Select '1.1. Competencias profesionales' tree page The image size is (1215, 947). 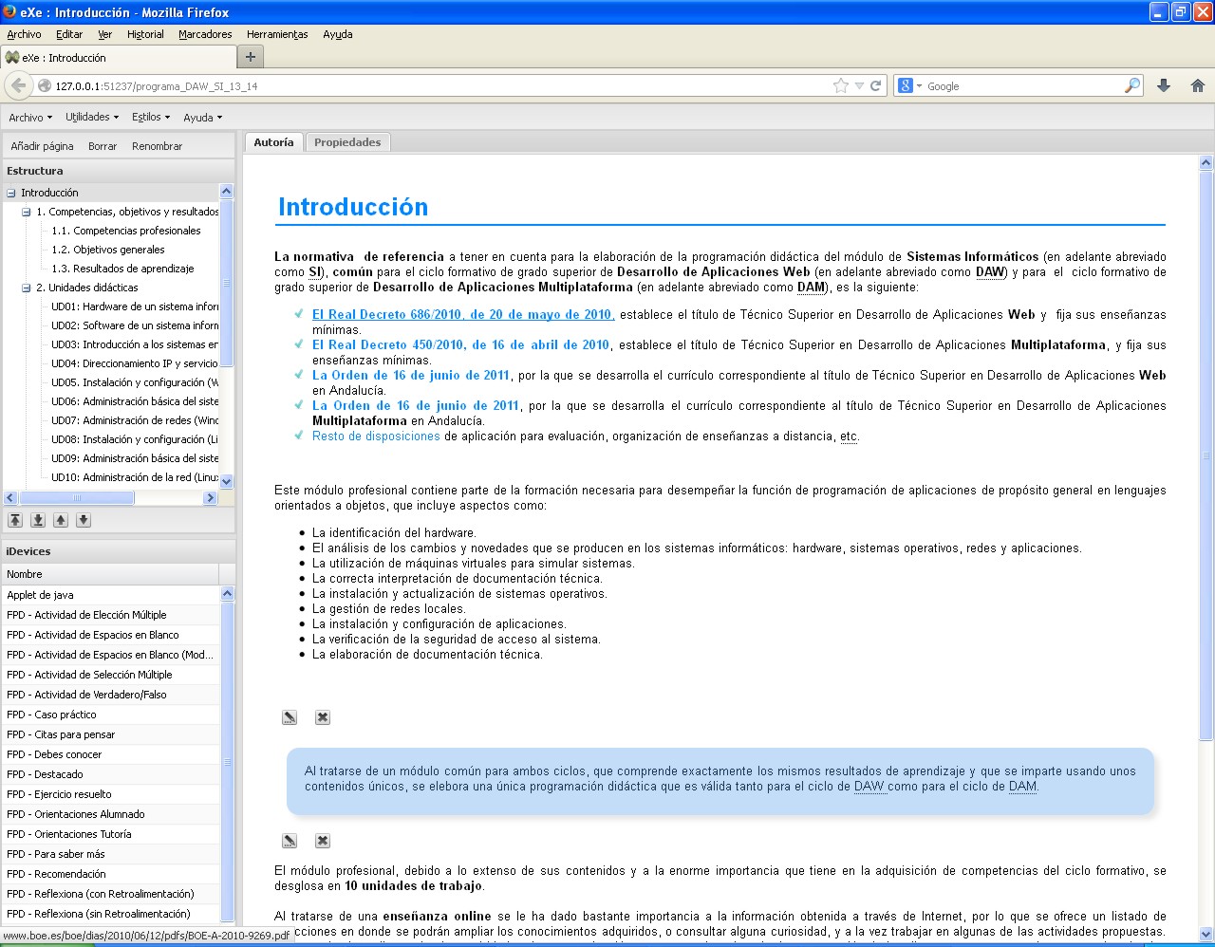[126, 231]
